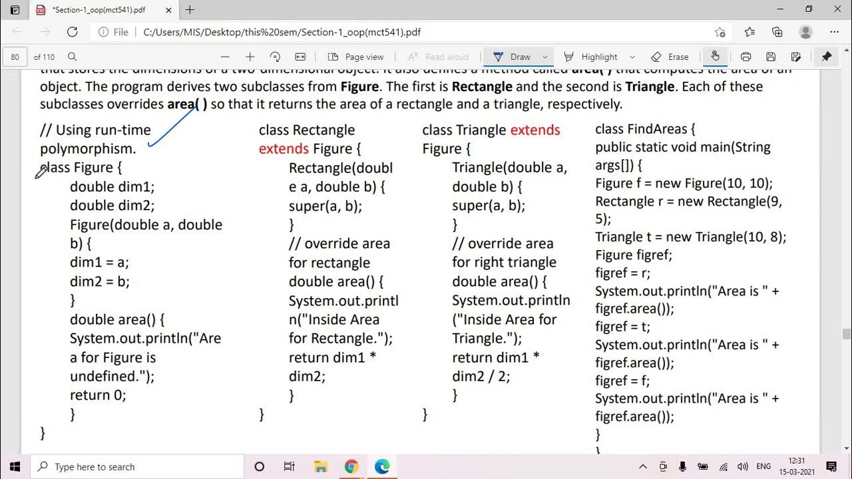Open Cortana circle icon on taskbar
852x479 pixels.
click(x=260, y=466)
